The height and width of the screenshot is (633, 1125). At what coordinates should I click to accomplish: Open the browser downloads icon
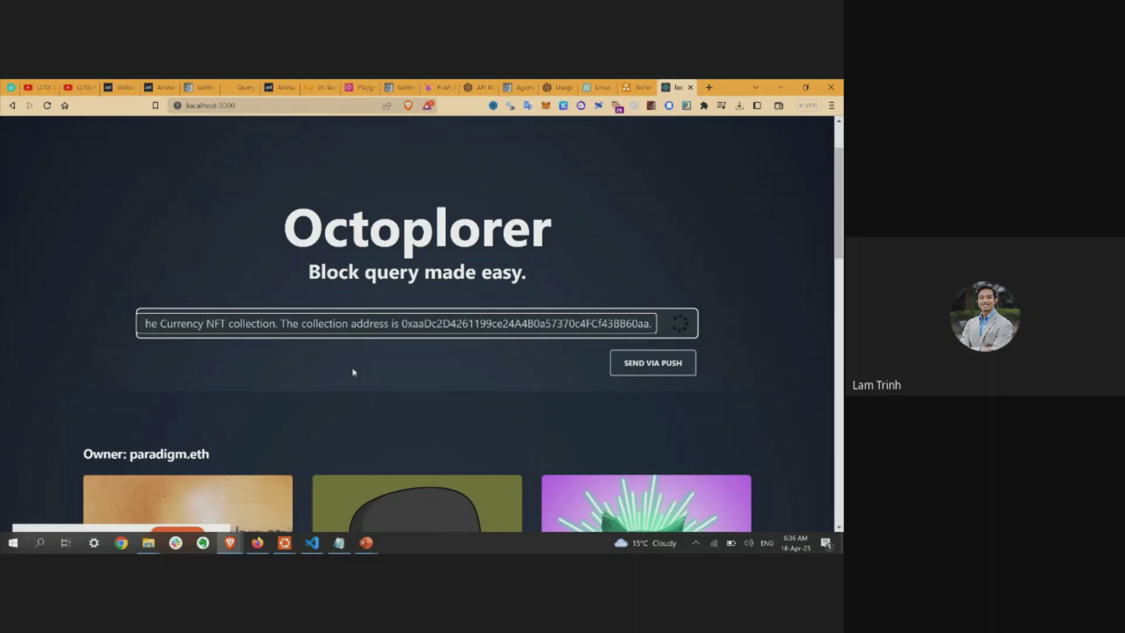739,105
